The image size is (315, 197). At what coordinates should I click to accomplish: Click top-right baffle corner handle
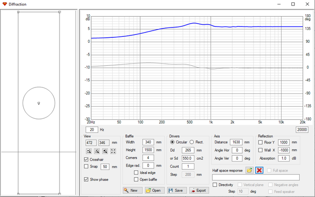60,12
